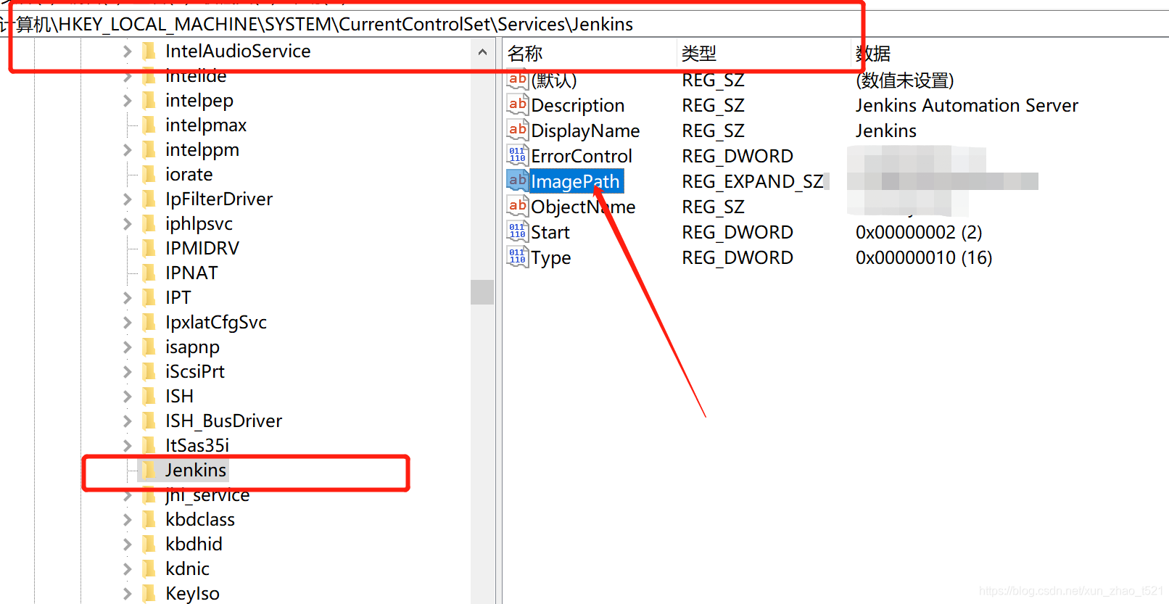Screen dimensions: 1169x604
Task: Click the tree pane scrollbar thumb
Action: pyautogui.click(x=482, y=291)
